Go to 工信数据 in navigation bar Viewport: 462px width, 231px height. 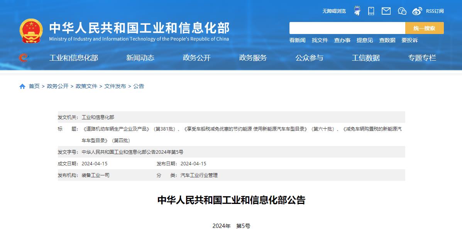pyautogui.click(x=366, y=58)
